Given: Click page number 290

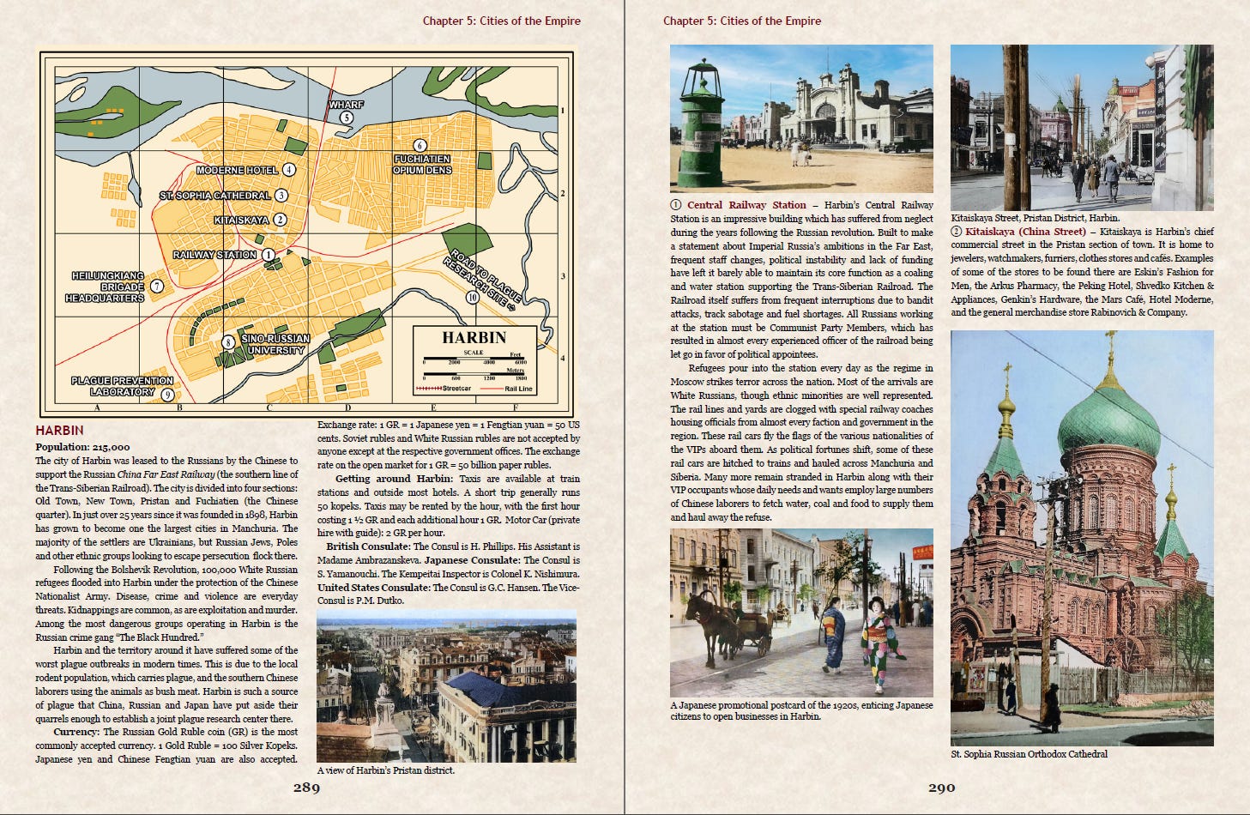Looking at the screenshot, I should coord(941,788).
